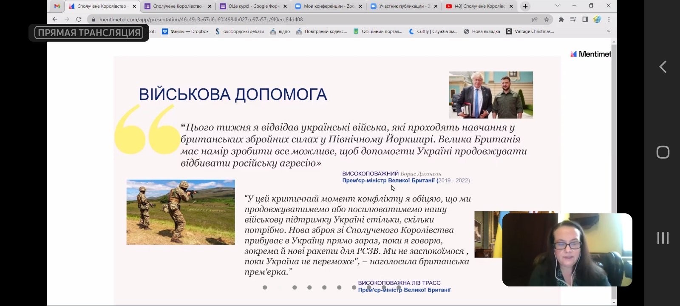Toggle the browser side panel

[585, 20]
